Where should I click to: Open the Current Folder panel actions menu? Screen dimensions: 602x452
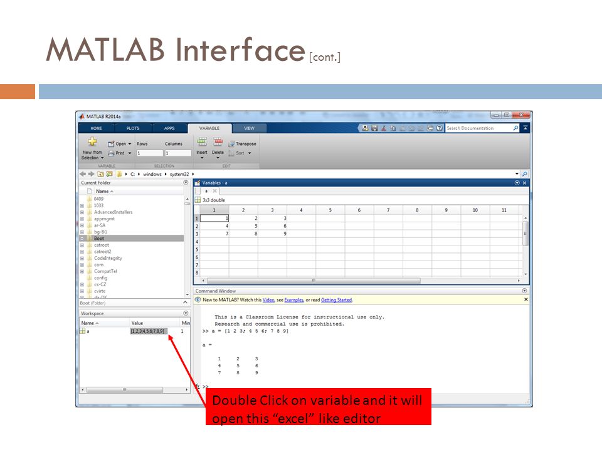coord(186,183)
